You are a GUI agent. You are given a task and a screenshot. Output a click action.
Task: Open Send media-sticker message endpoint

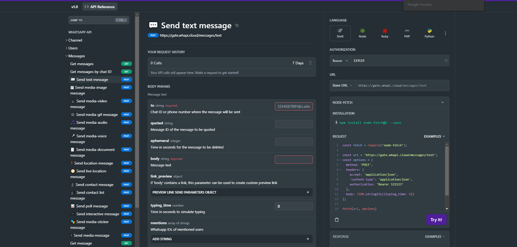click(101, 224)
